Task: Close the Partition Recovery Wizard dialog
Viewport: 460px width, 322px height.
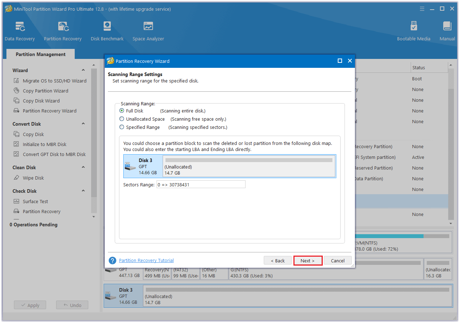Action: 350,61
